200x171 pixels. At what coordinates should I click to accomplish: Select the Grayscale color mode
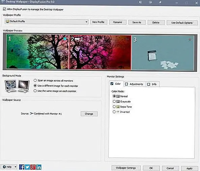pyautogui.click(x=114, y=101)
